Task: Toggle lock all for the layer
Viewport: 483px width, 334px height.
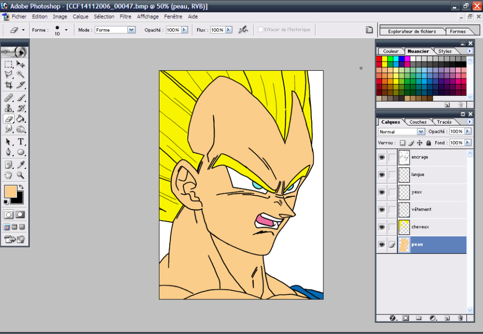Action: (428, 143)
